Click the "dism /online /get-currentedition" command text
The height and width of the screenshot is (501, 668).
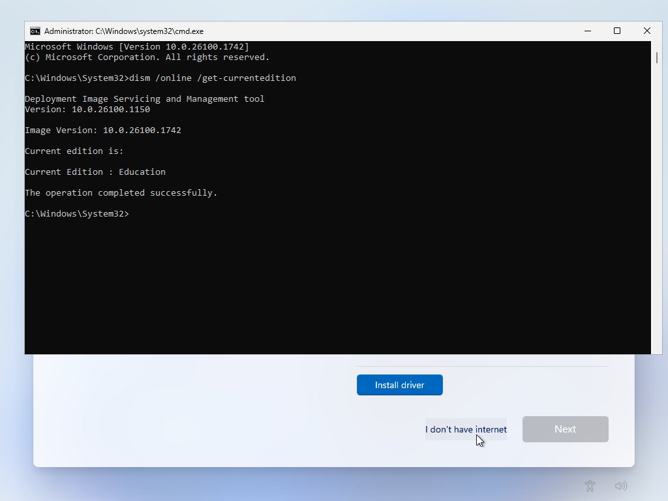tap(213, 78)
